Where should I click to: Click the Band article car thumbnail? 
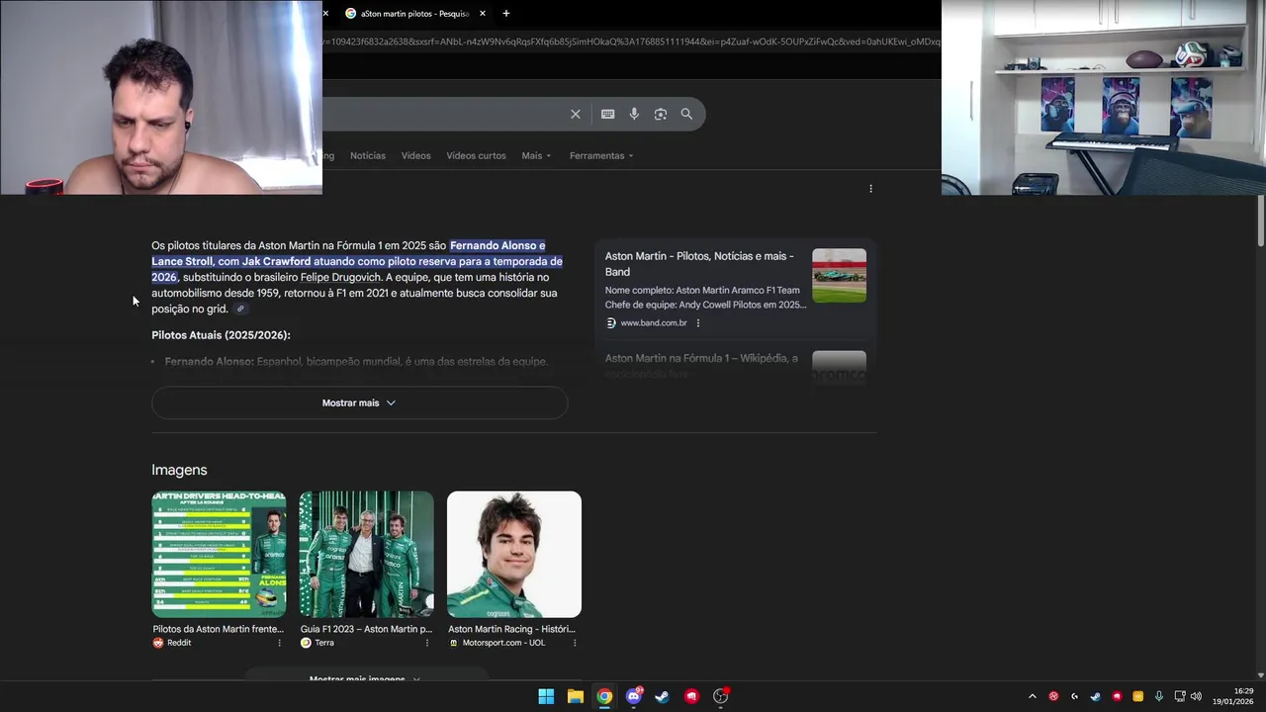pos(840,276)
